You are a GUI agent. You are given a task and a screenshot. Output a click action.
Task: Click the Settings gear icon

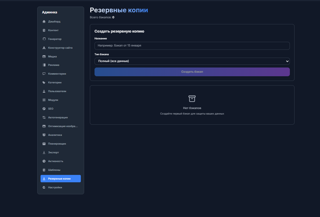tap(44, 187)
